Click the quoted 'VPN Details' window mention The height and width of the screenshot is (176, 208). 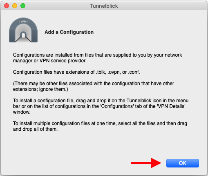click(171, 106)
